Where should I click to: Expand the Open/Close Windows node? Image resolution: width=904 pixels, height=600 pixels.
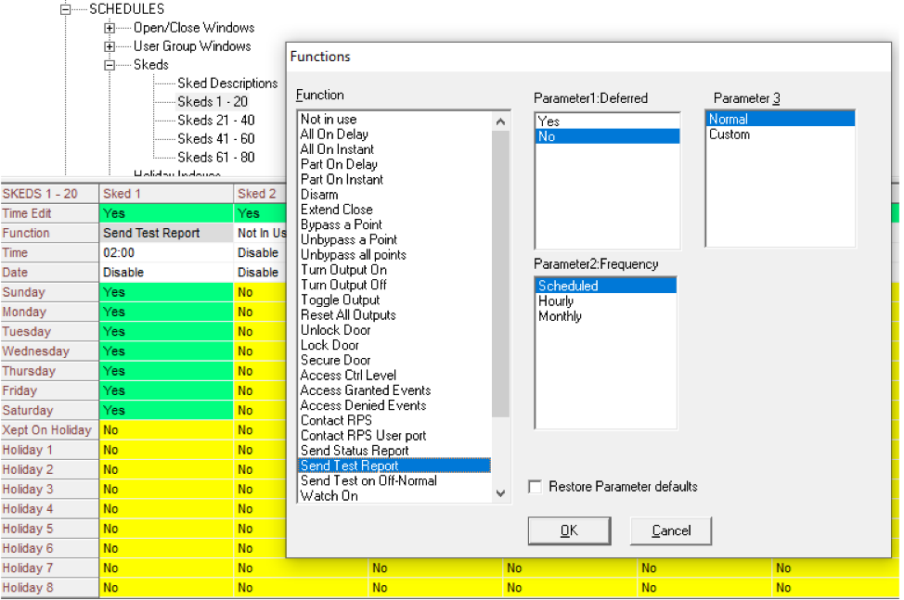[109, 28]
